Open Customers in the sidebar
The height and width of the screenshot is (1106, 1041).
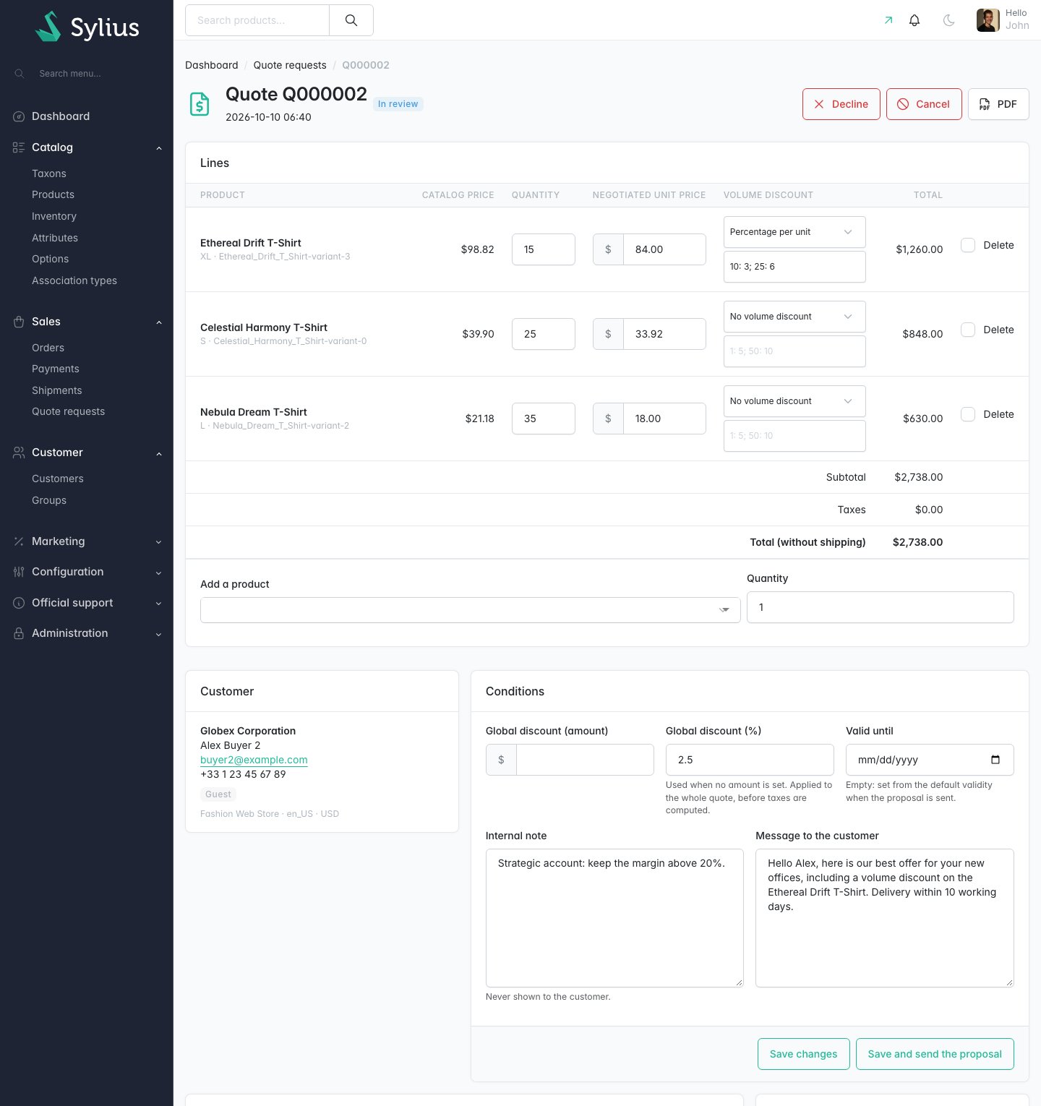(x=58, y=479)
